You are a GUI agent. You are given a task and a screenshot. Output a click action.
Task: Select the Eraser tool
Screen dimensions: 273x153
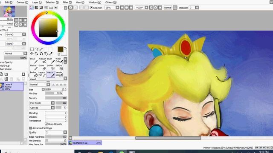42,68
